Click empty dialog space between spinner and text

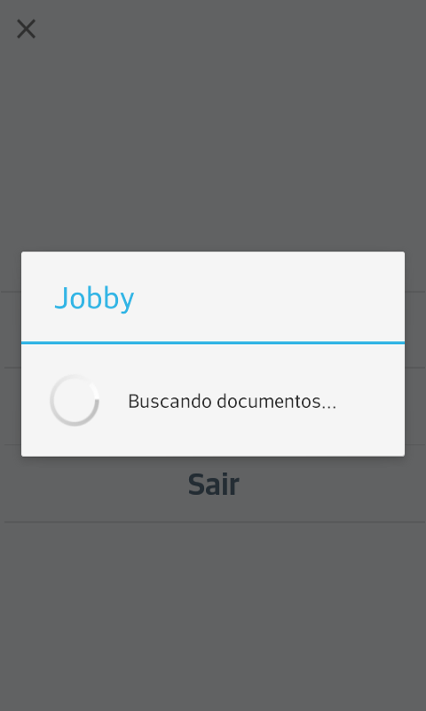point(114,402)
